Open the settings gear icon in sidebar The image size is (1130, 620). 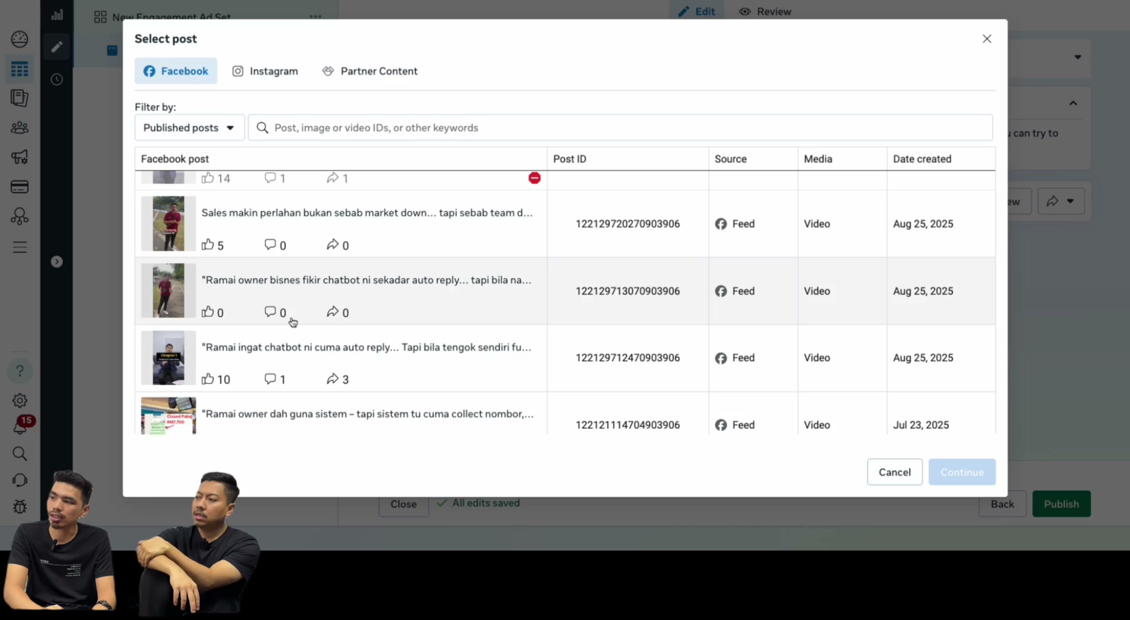pos(20,400)
